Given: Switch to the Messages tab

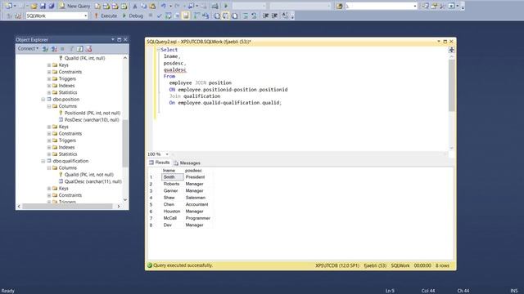Looking at the screenshot, I should tap(187, 163).
